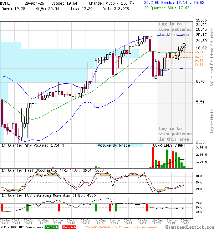The image size is (214, 229).
Task: Click the QUARTERLY CHART label
Action: 169,145
